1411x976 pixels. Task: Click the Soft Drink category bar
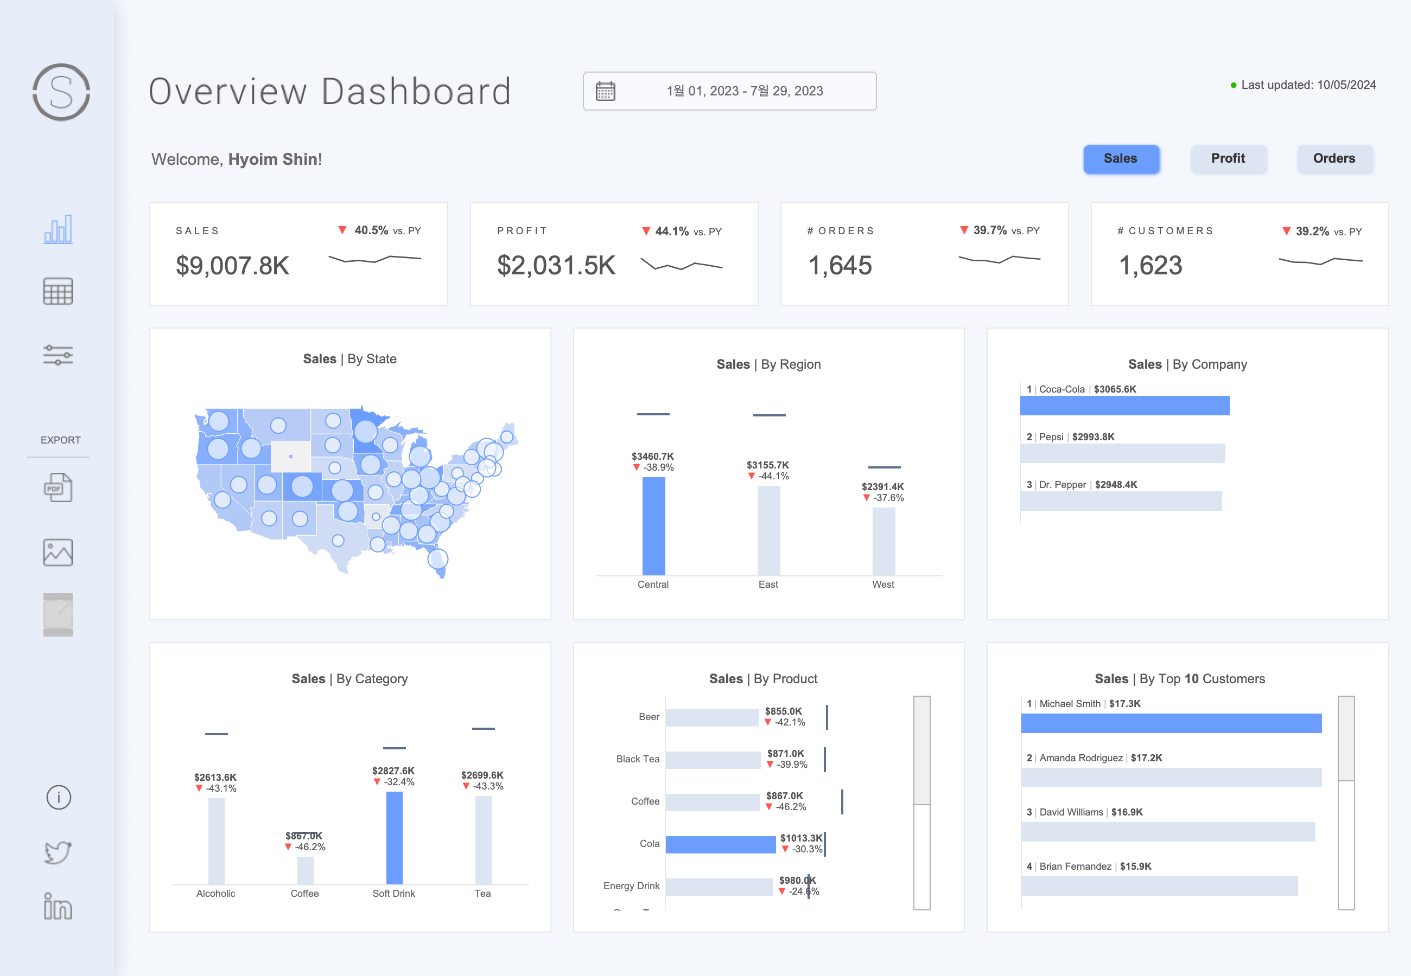pyautogui.click(x=394, y=837)
